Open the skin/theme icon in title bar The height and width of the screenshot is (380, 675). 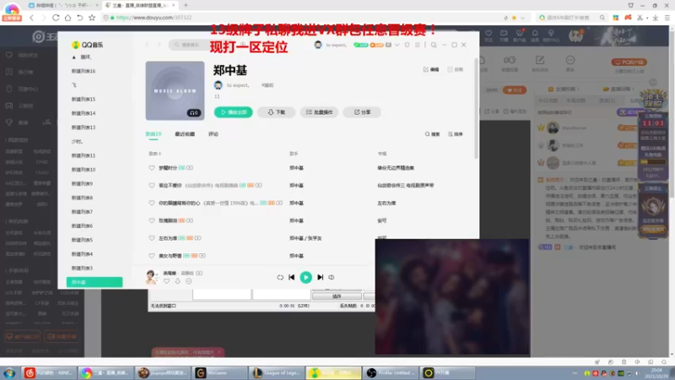point(407,45)
